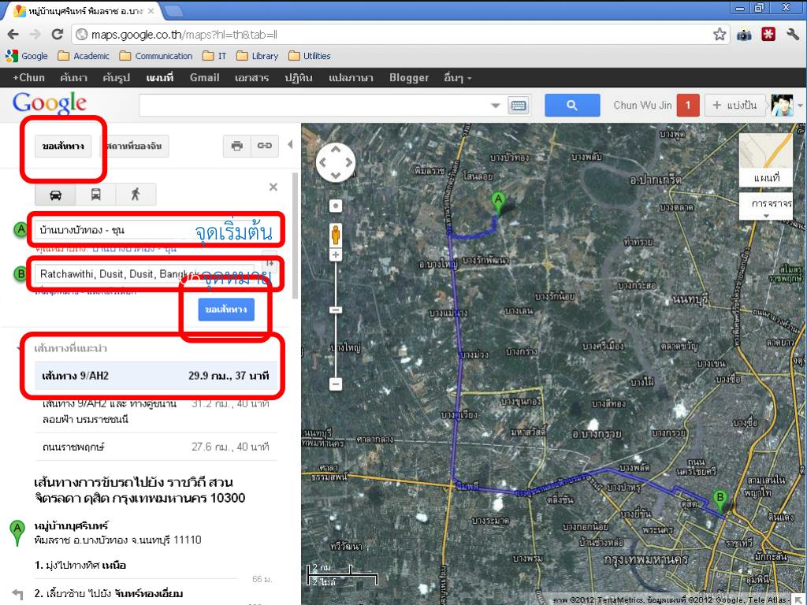This screenshot has width=807, height=605.
Task: Open ค้นรูป in the Google bar
Action: [116, 78]
